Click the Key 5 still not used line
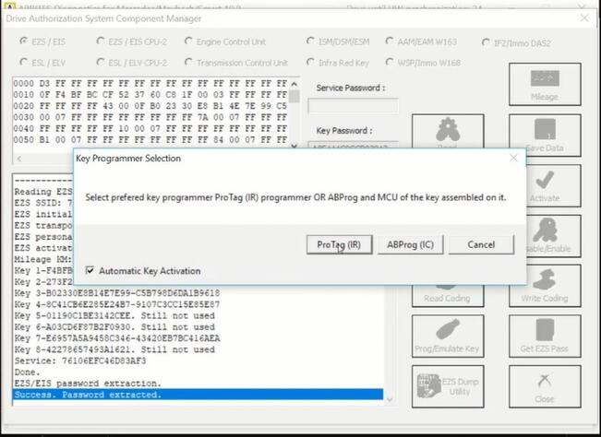This screenshot has height=437, width=601. 114,315
